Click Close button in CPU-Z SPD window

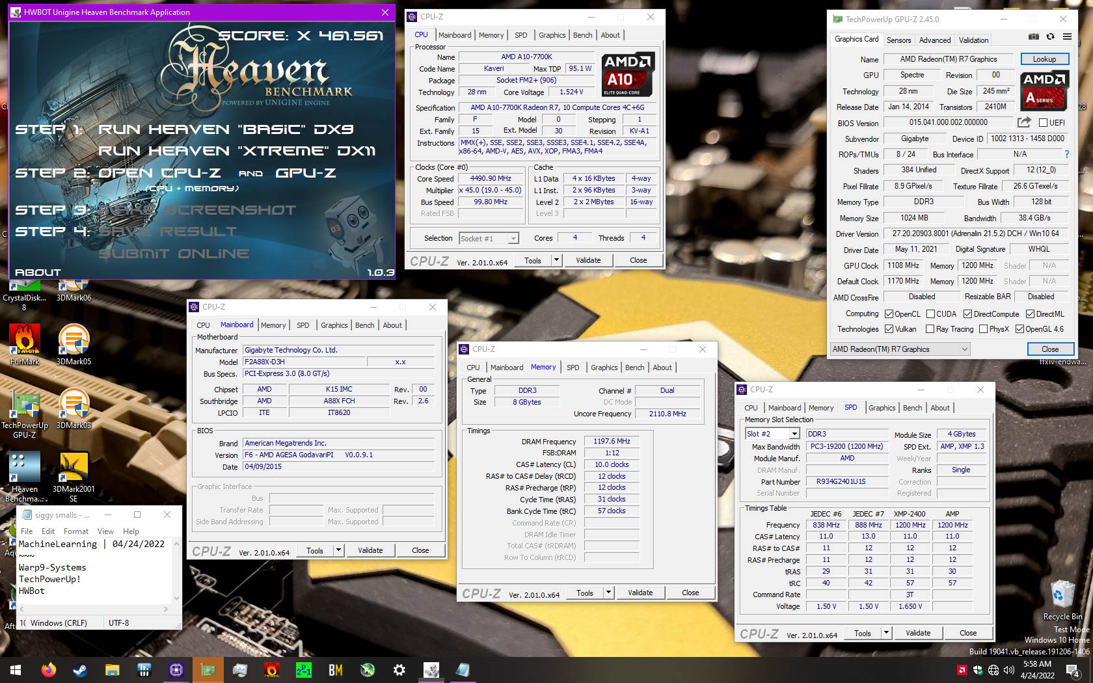[968, 633]
